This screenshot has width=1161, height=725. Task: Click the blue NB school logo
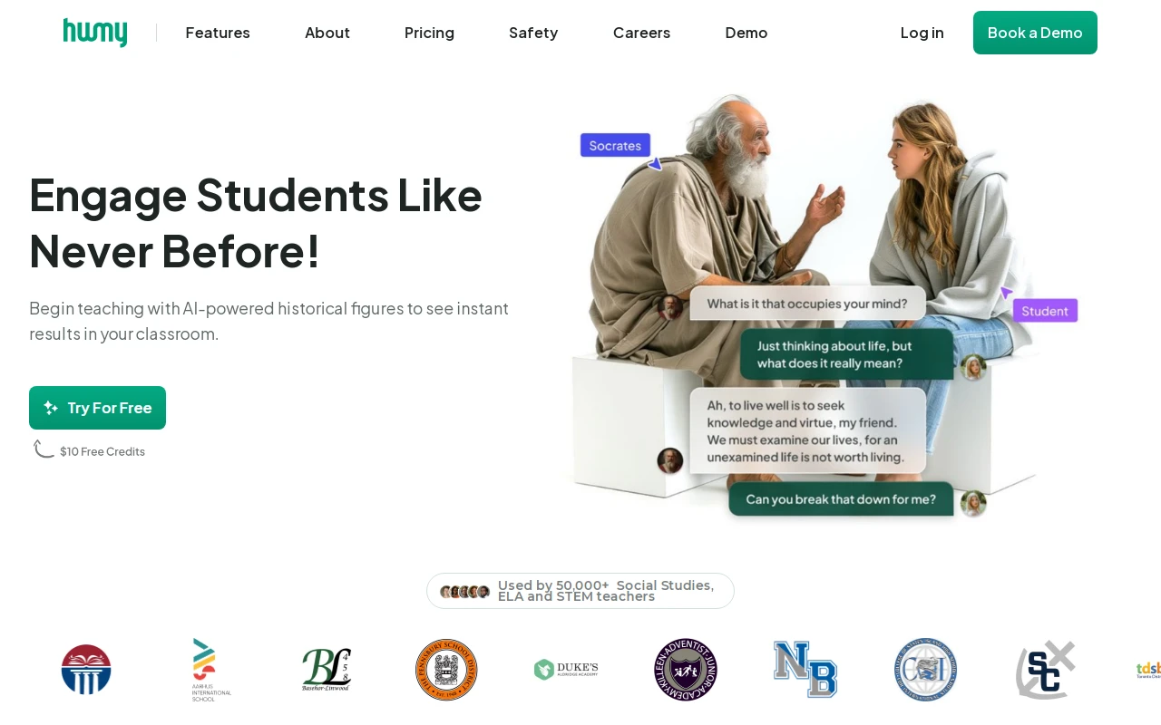[805, 670]
